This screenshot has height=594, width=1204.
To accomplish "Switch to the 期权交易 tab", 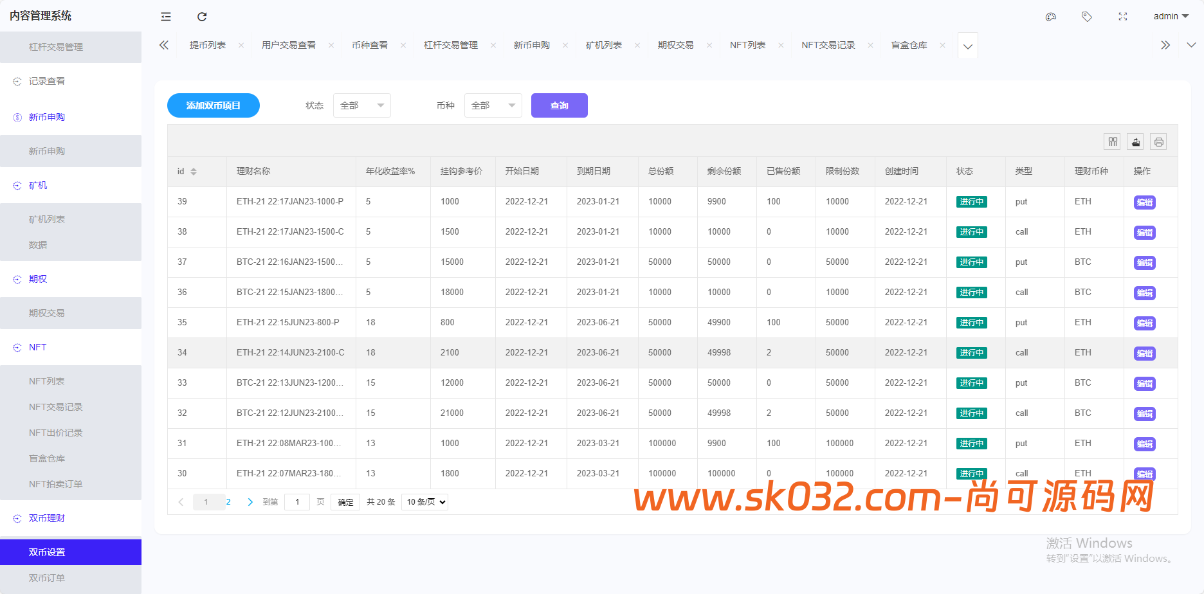I will pos(675,45).
